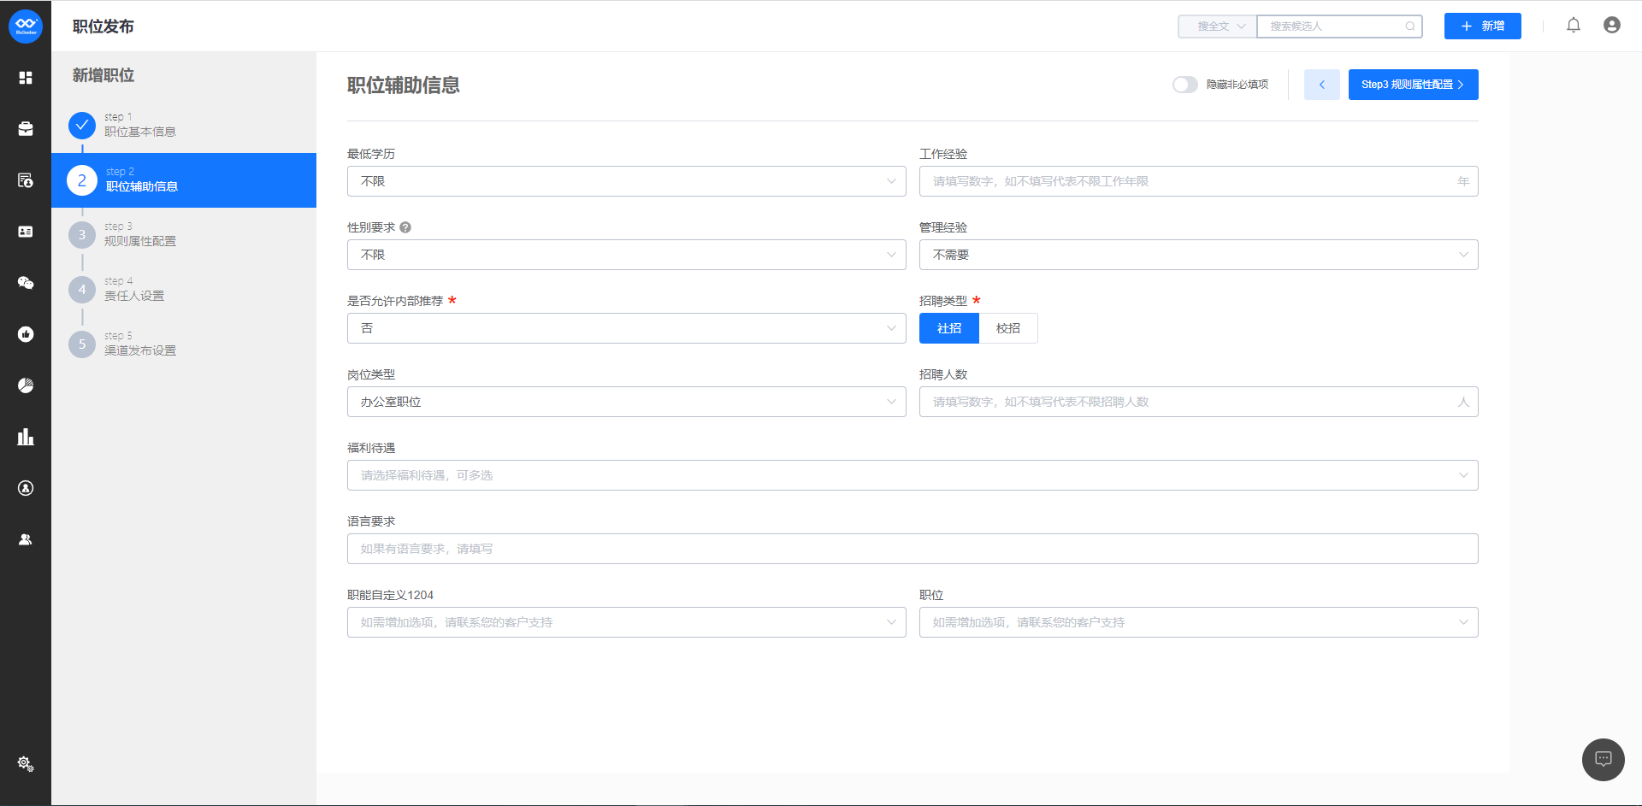Open the WeChat icon in sidebar
The height and width of the screenshot is (806, 1642).
coord(26,283)
